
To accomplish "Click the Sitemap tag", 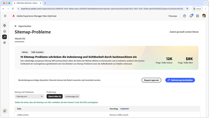I will click(x=25, y=52).
